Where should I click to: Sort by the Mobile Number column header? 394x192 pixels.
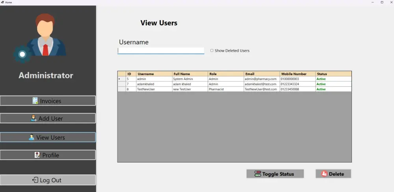pos(298,74)
